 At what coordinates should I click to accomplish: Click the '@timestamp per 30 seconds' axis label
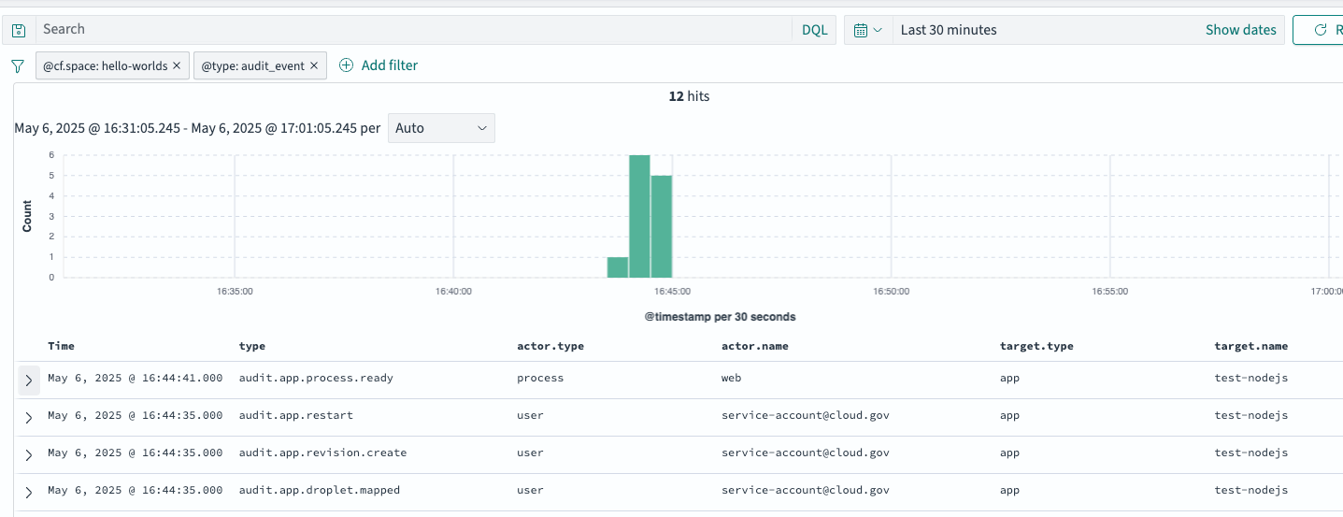pos(720,317)
